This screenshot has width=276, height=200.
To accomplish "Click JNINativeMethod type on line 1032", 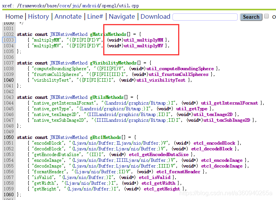I will click(69, 34).
